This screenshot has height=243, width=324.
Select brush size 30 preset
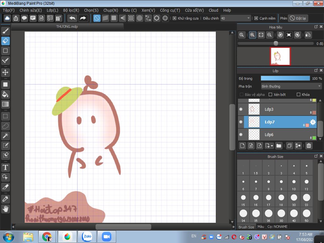click(281, 214)
